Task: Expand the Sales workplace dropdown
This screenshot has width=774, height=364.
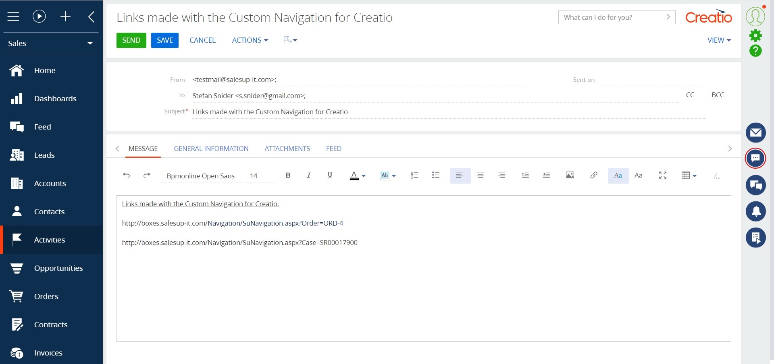Action: coord(51,43)
